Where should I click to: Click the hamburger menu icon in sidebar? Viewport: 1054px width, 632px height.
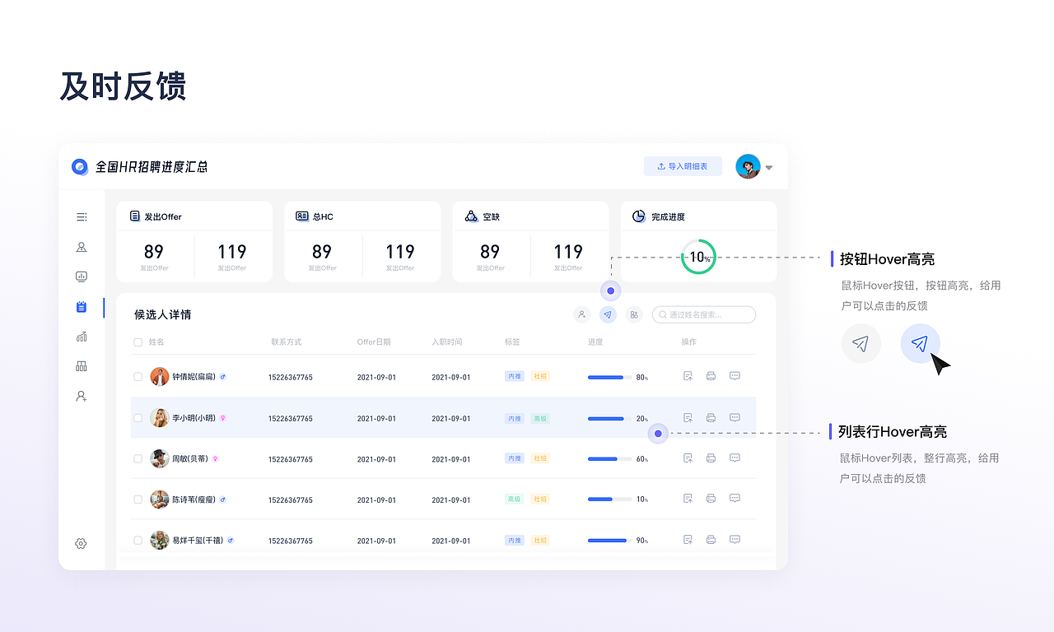(x=82, y=217)
